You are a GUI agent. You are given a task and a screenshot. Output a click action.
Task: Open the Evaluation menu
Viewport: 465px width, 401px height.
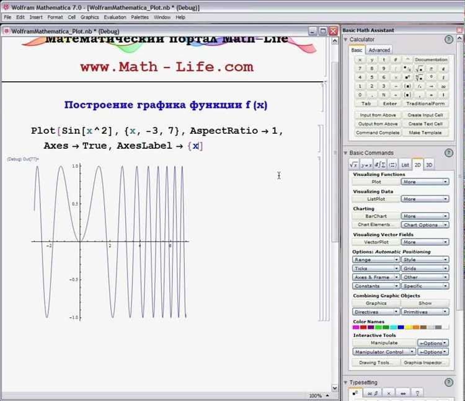click(115, 17)
